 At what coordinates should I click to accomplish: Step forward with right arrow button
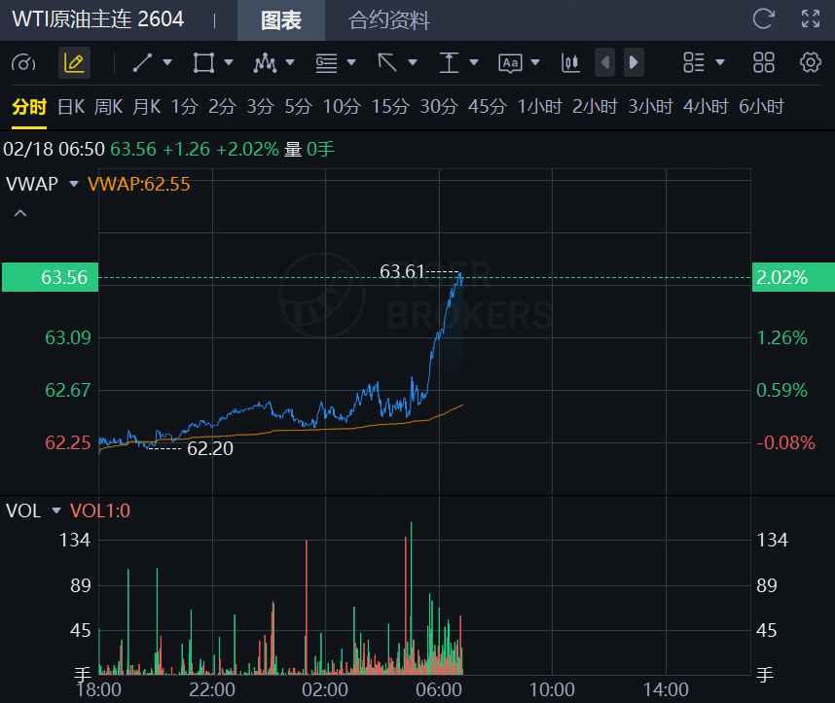pos(634,63)
